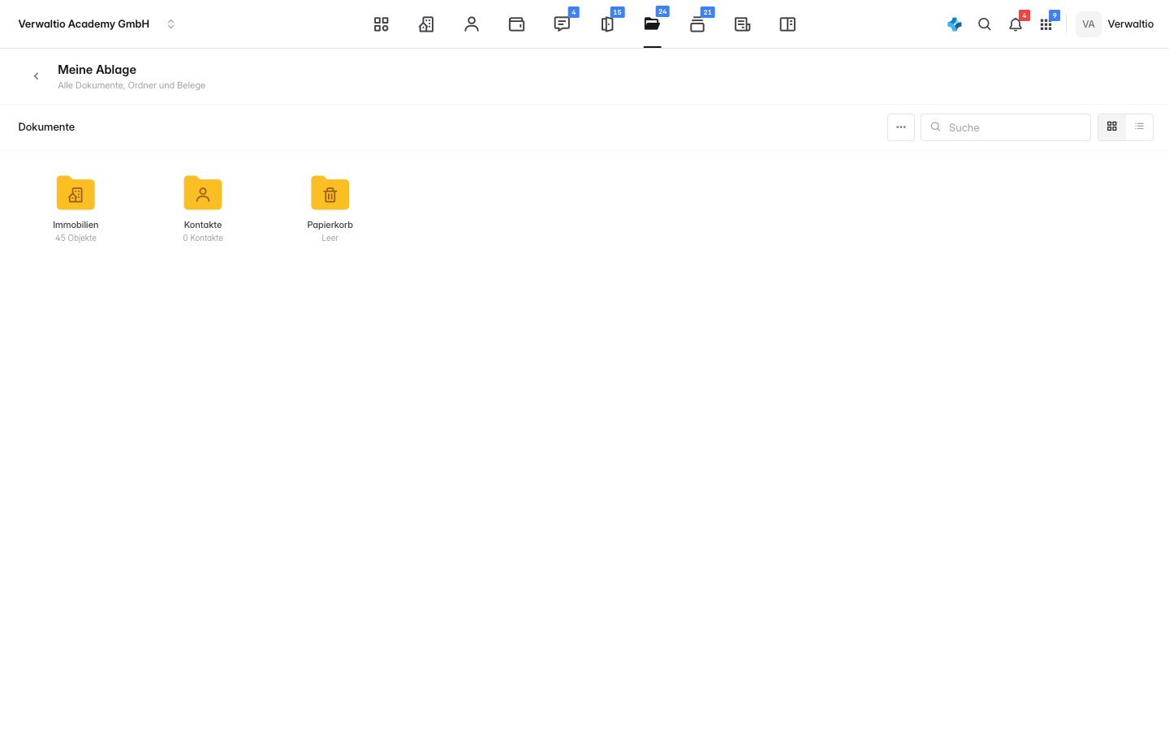This screenshot has height=730, width=1169.
Task: Open the buildings icon in top navigation
Action: click(426, 24)
